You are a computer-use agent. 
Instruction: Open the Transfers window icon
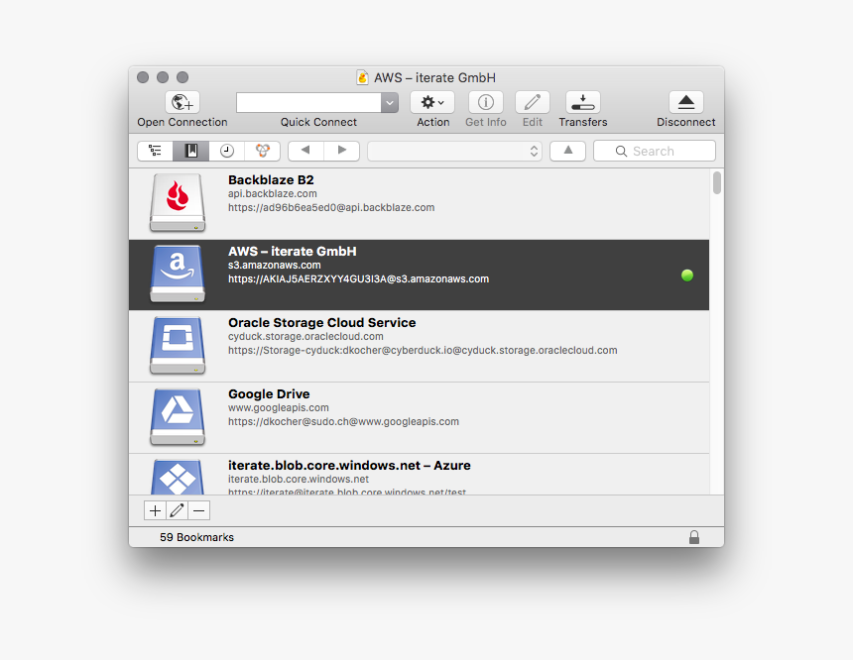coord(582,102)
